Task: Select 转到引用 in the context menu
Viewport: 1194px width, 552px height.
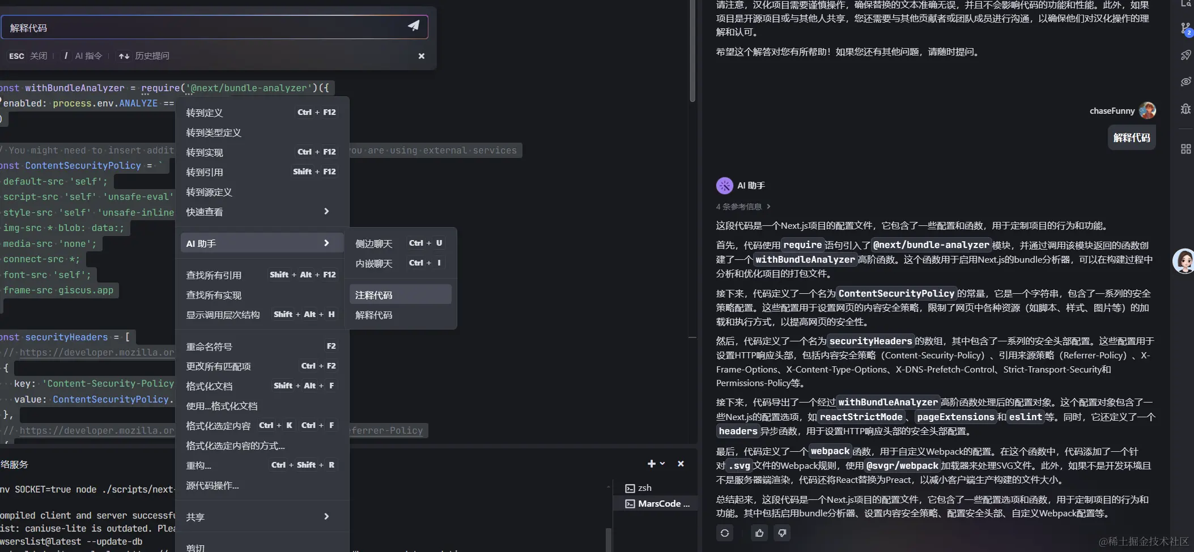Action: pos(262,172)
